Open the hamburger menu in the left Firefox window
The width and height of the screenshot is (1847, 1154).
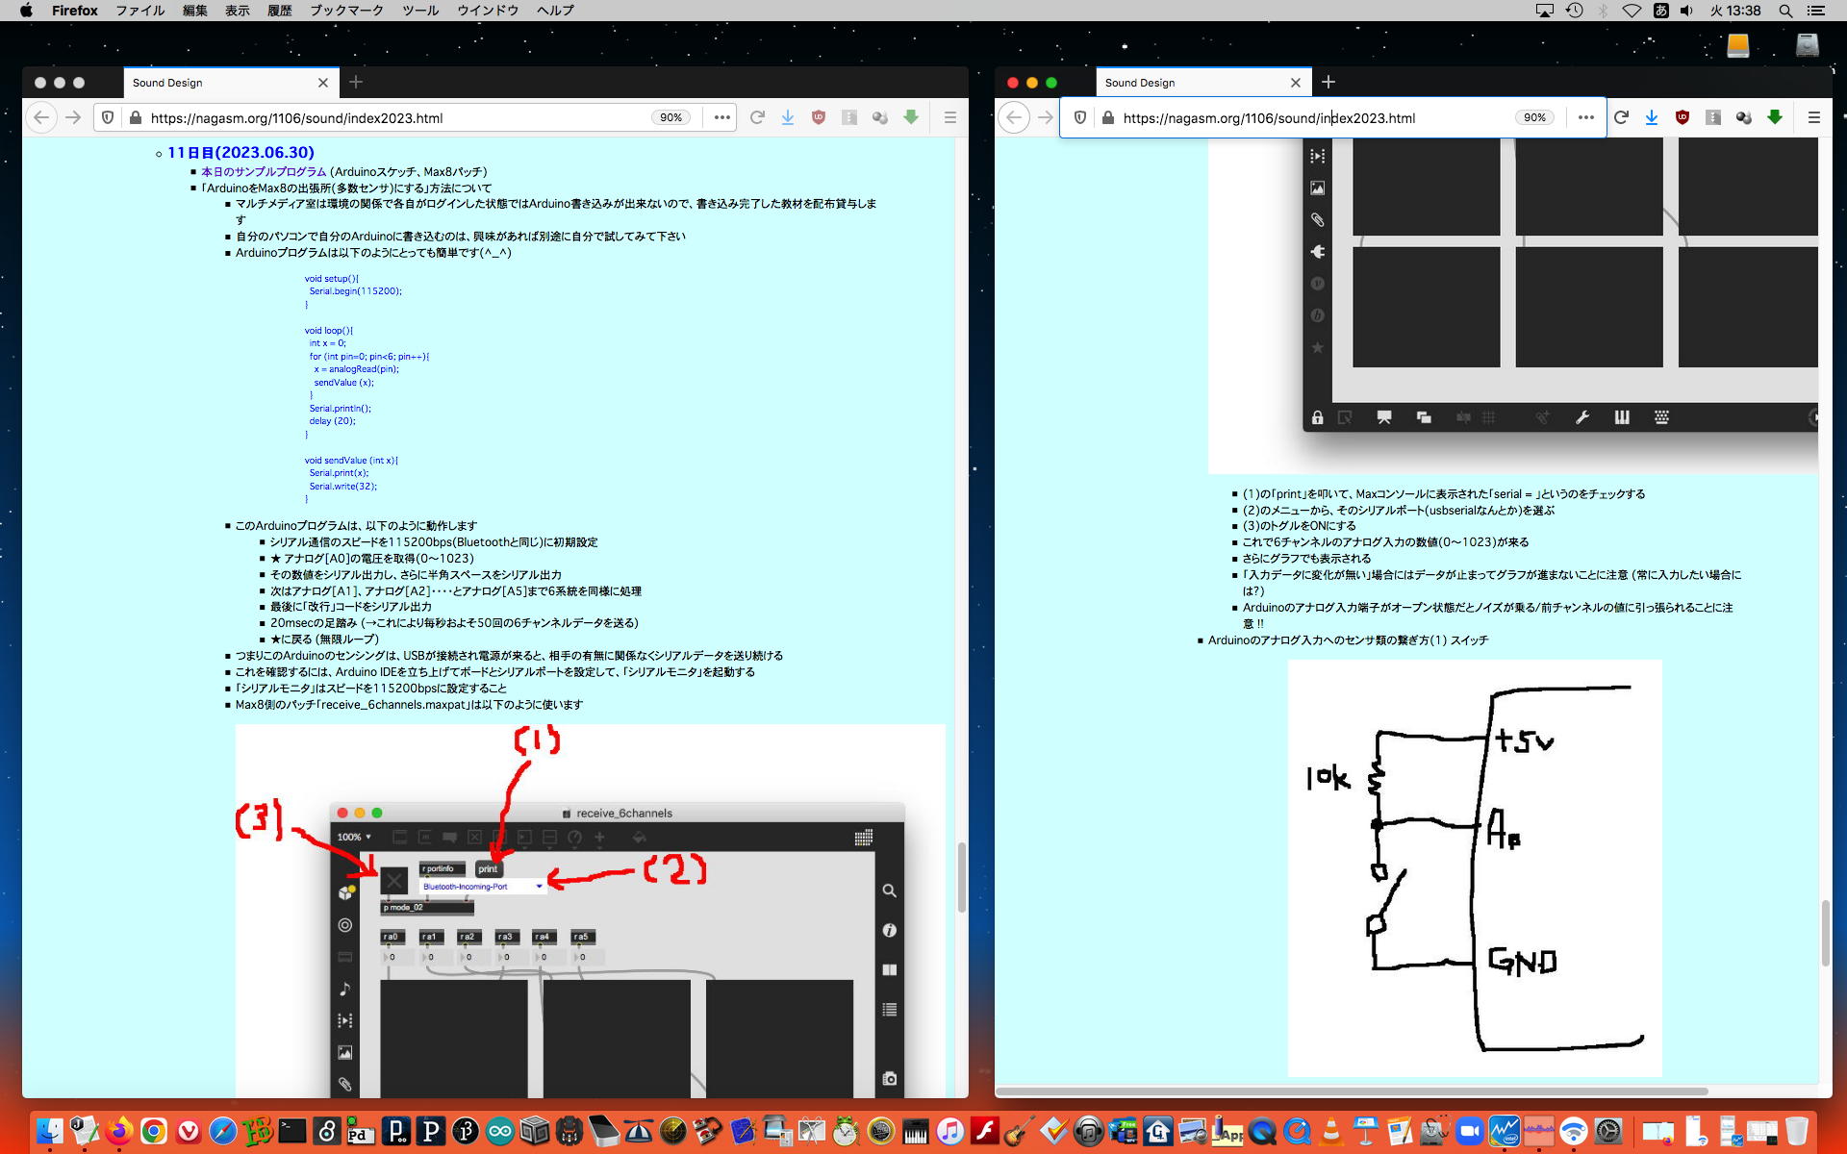[x=950, y=117]
